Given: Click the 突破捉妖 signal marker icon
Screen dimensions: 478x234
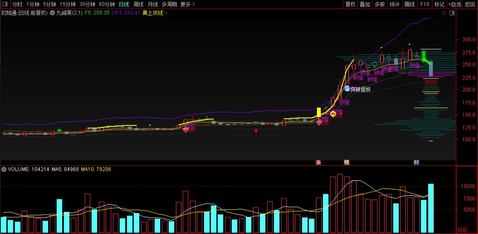Looking at the screenshot, I should pos(347,89).
